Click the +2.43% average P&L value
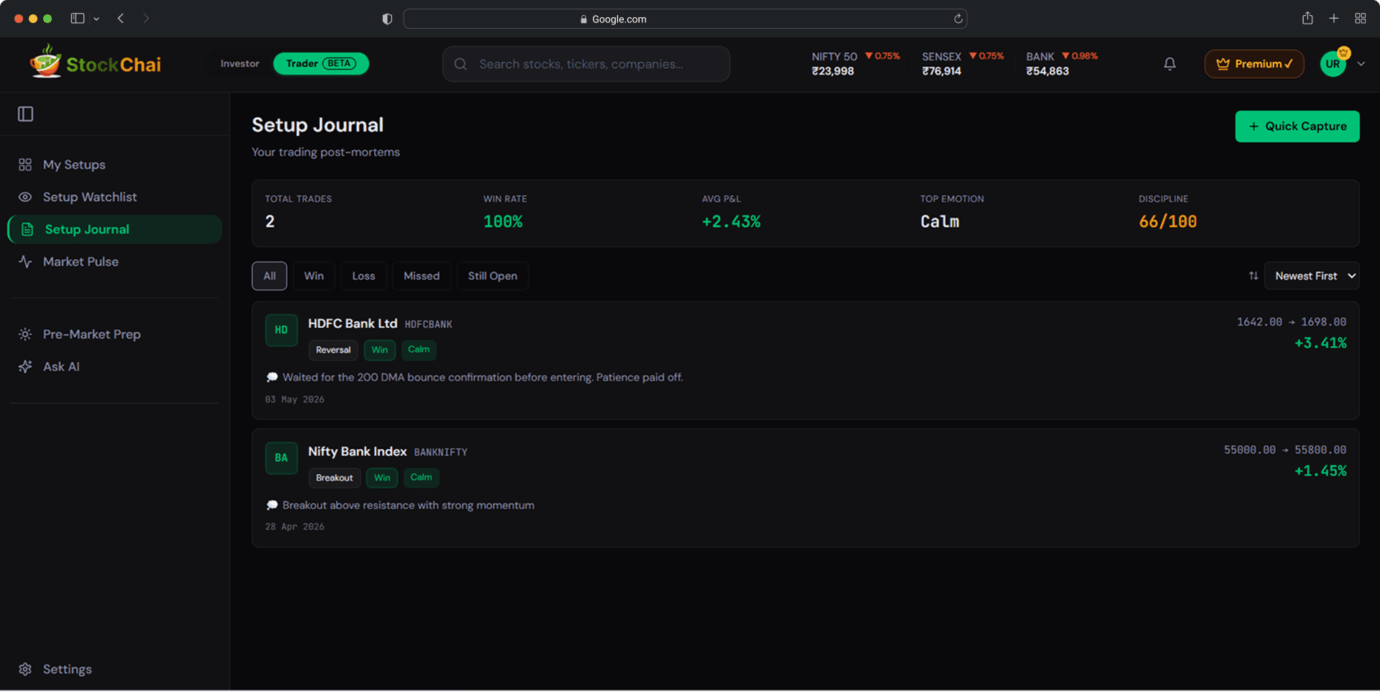1380x695 pixels. click(731, 221)
